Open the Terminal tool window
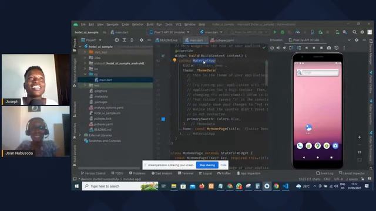The height and width of the screenshot is (211, 376). point(186,173)
